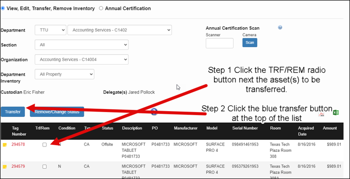The height and width of the screenshot is (179, 350).
Task: Click the Scanner input field
Action: [x=220, y=43]
